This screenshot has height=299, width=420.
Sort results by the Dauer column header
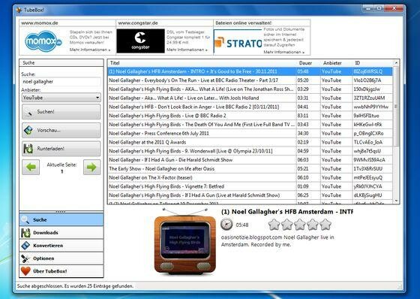click(x=306, y=63)
